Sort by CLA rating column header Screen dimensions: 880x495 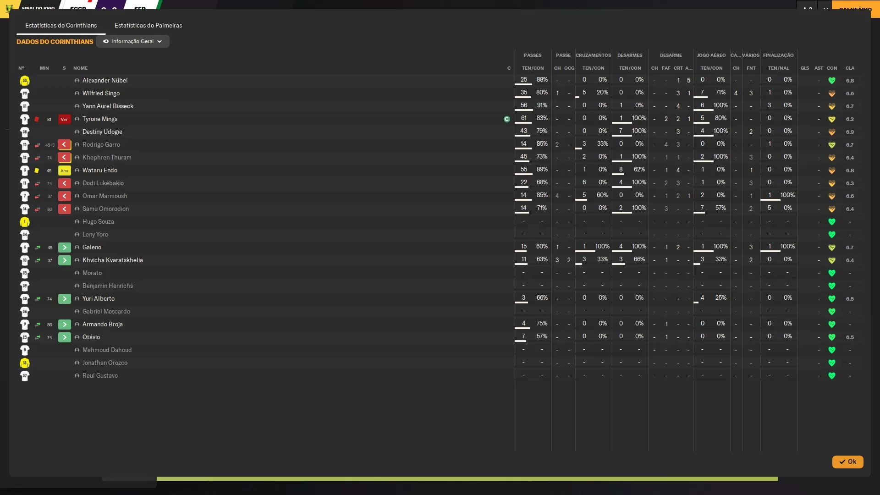[850, 68]
